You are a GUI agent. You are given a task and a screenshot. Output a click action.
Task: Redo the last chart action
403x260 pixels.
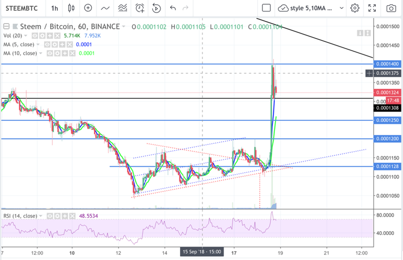[185, 8]
